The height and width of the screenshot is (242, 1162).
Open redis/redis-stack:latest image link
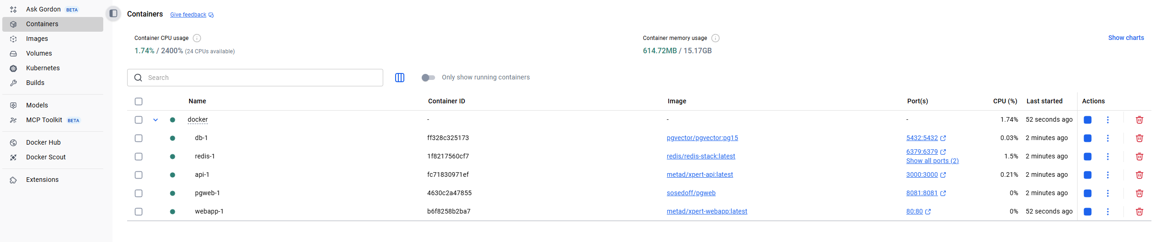[x=701, y=156]
